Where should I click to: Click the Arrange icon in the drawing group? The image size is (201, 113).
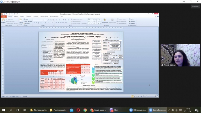(105, 21)
